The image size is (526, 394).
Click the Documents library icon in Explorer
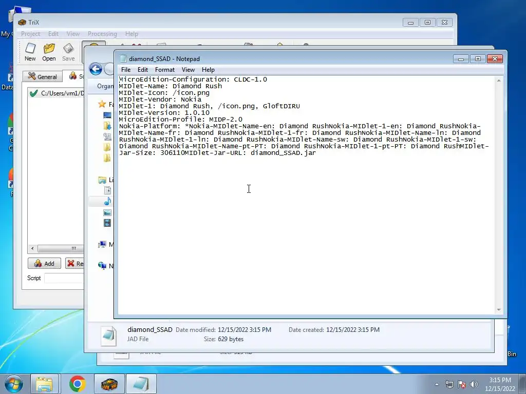click(x=107, y=190)
